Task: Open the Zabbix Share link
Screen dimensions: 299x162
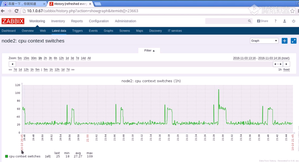Action: pyautogui.click(x=263, y=21)
